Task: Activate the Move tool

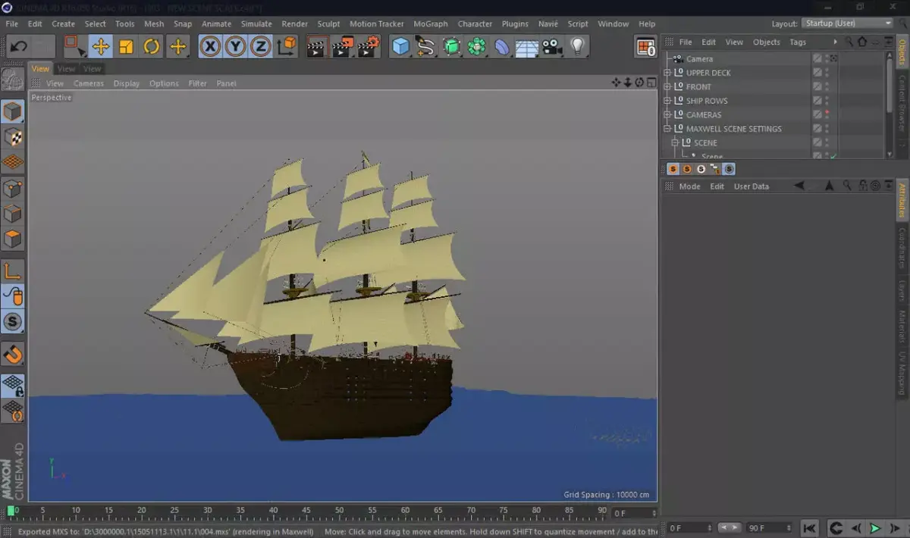Action: click(x=100, y=47)
